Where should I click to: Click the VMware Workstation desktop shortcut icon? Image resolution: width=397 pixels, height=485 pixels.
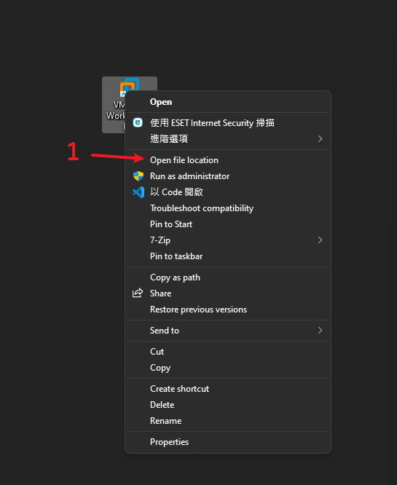coord(129,86)
